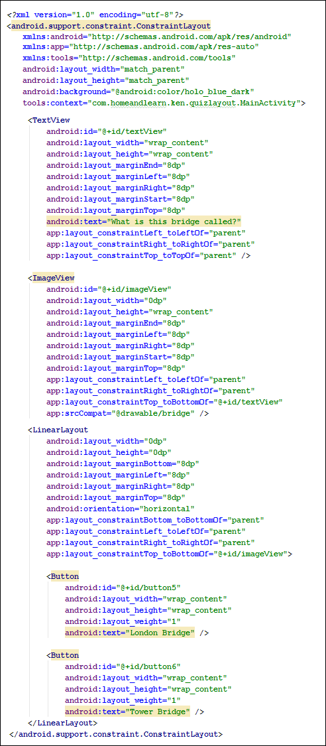Screen dimensions: 326x746
Task: Click the android:id="@+id/textView" line
Action: click(x=106, y=131)
